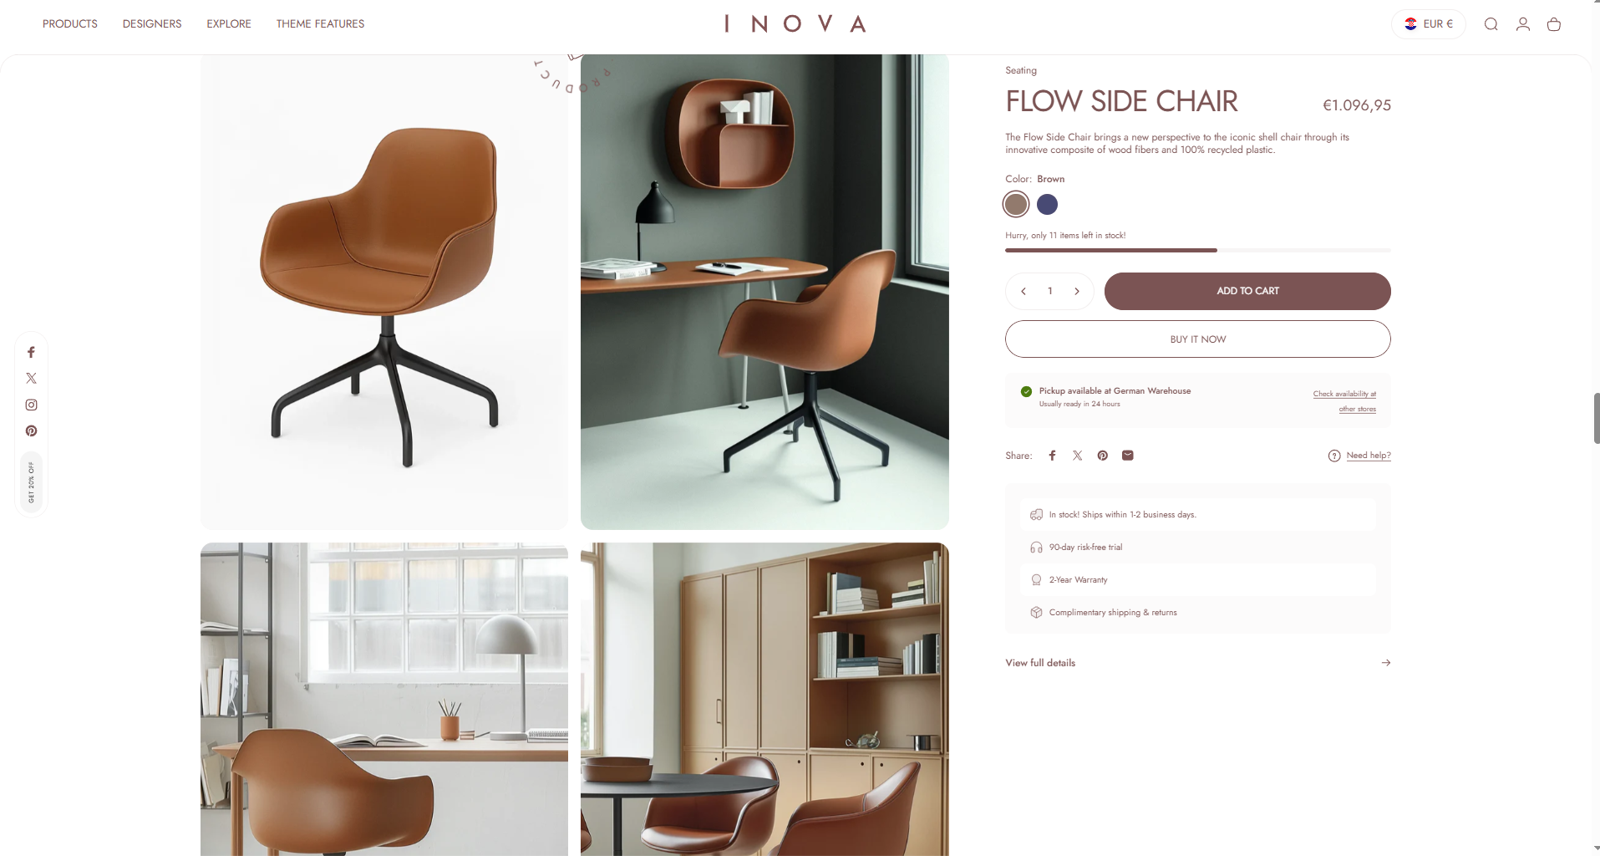Open the shopping cart icon
This screenshot has height=856, width=1600.
point(1553,24)
